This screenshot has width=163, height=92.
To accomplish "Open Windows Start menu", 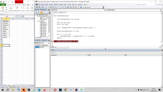I will coord(3,90).
